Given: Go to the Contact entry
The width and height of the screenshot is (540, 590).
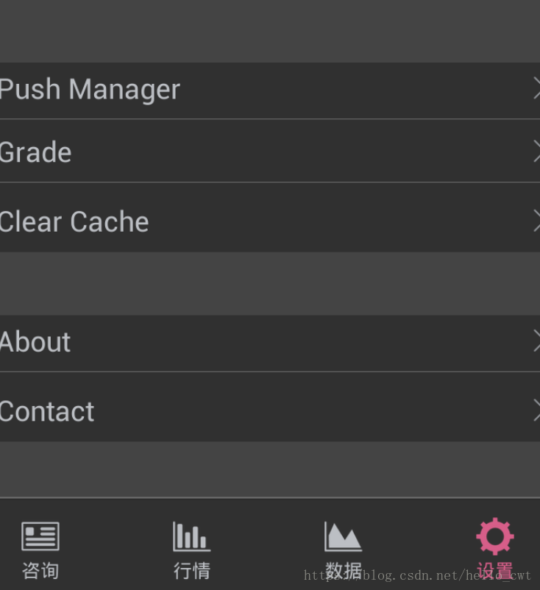Looking at the screenshot, I should click(x=270, y=407).
